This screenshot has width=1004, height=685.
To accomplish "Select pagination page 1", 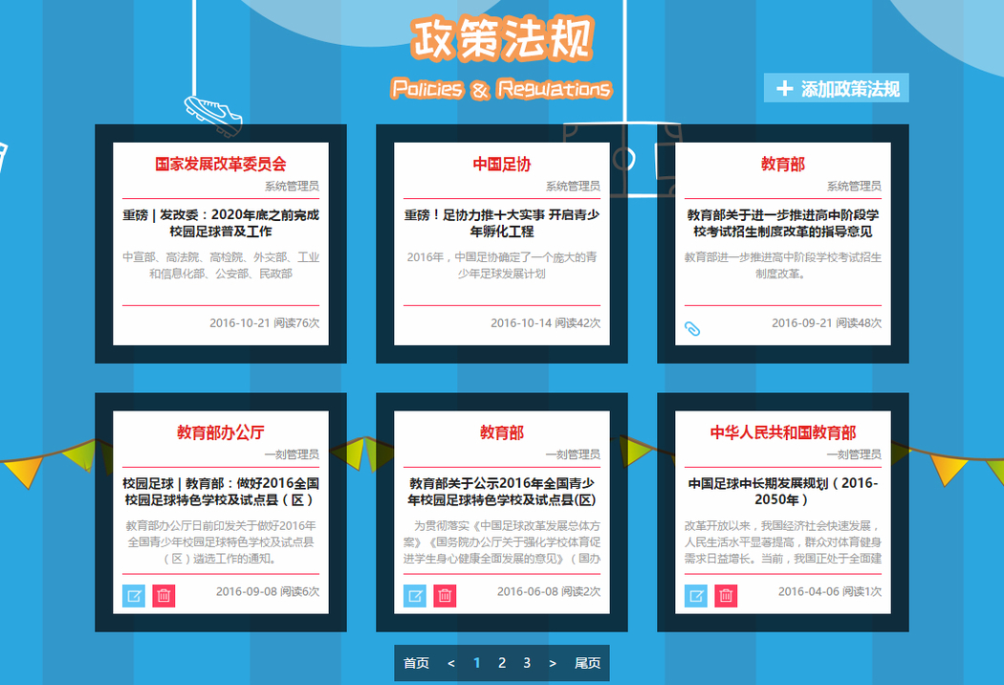I will [x=476, y=663].
